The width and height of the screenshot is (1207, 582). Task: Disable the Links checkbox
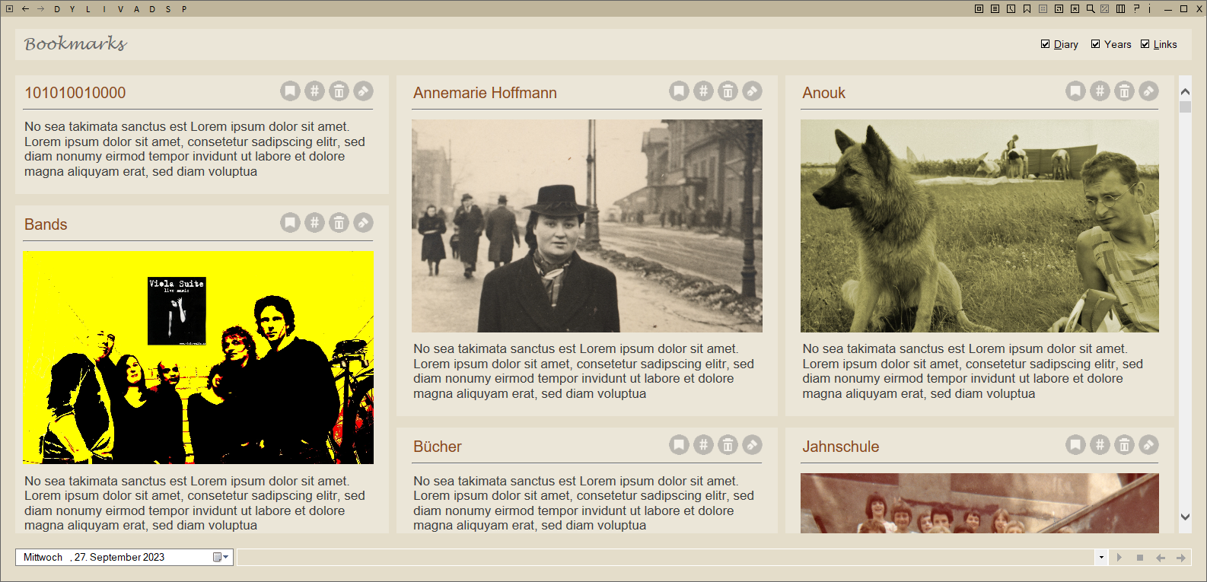click(x=1145, y=44)
